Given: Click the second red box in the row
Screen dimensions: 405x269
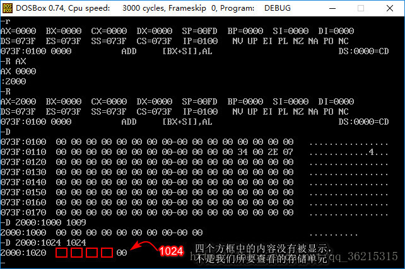Looking at the screenshot, I should [x=77, y=253].
